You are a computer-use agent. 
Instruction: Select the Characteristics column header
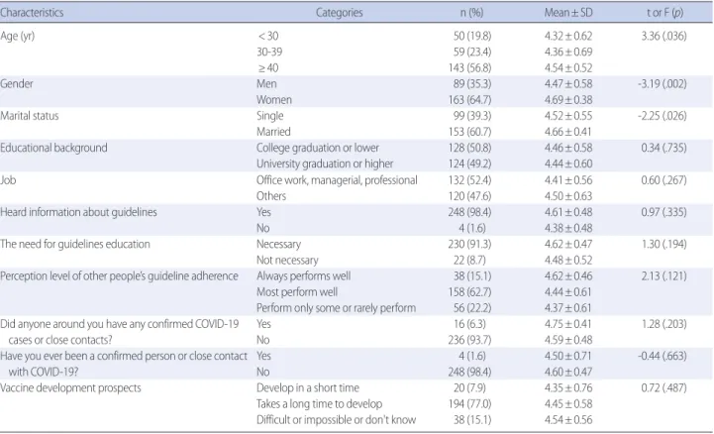[x=32, y=12]
